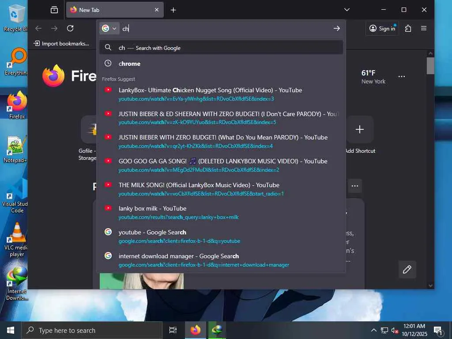Select the Firefox desktop shortcut
The image size is (452, 339).
coord(17,105)
